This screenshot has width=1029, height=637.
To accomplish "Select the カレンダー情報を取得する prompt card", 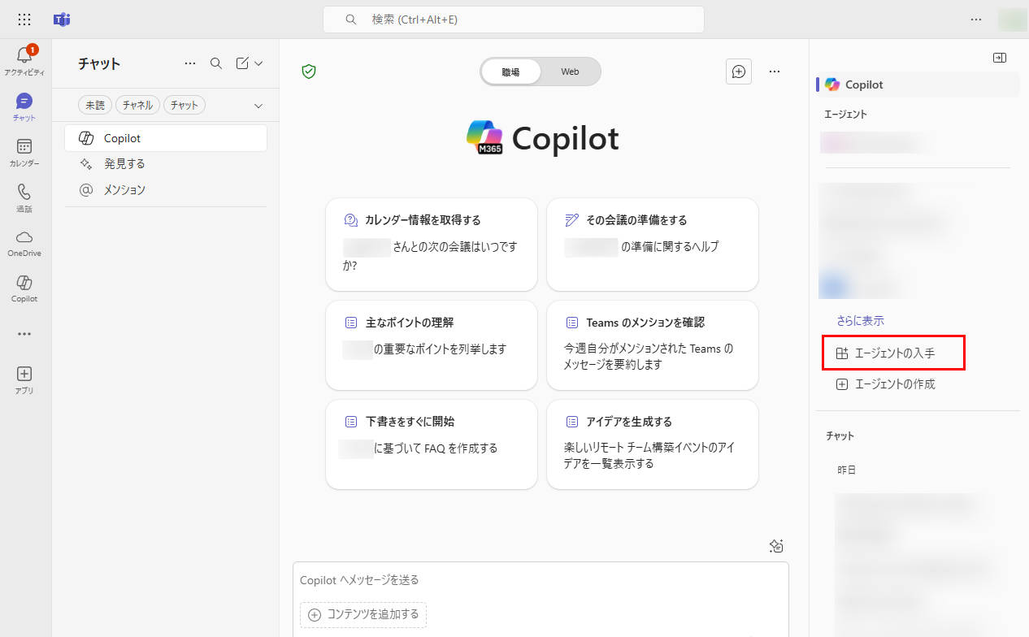I will coord(432,245).
